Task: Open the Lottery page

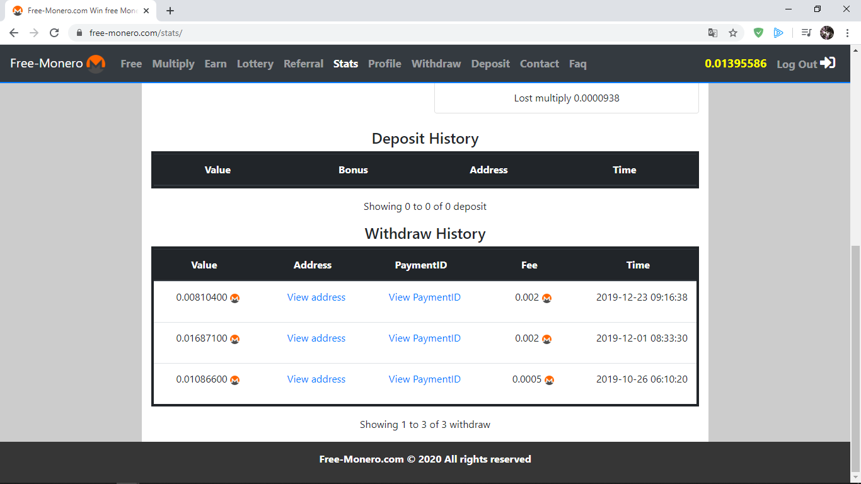Action: 255,64
